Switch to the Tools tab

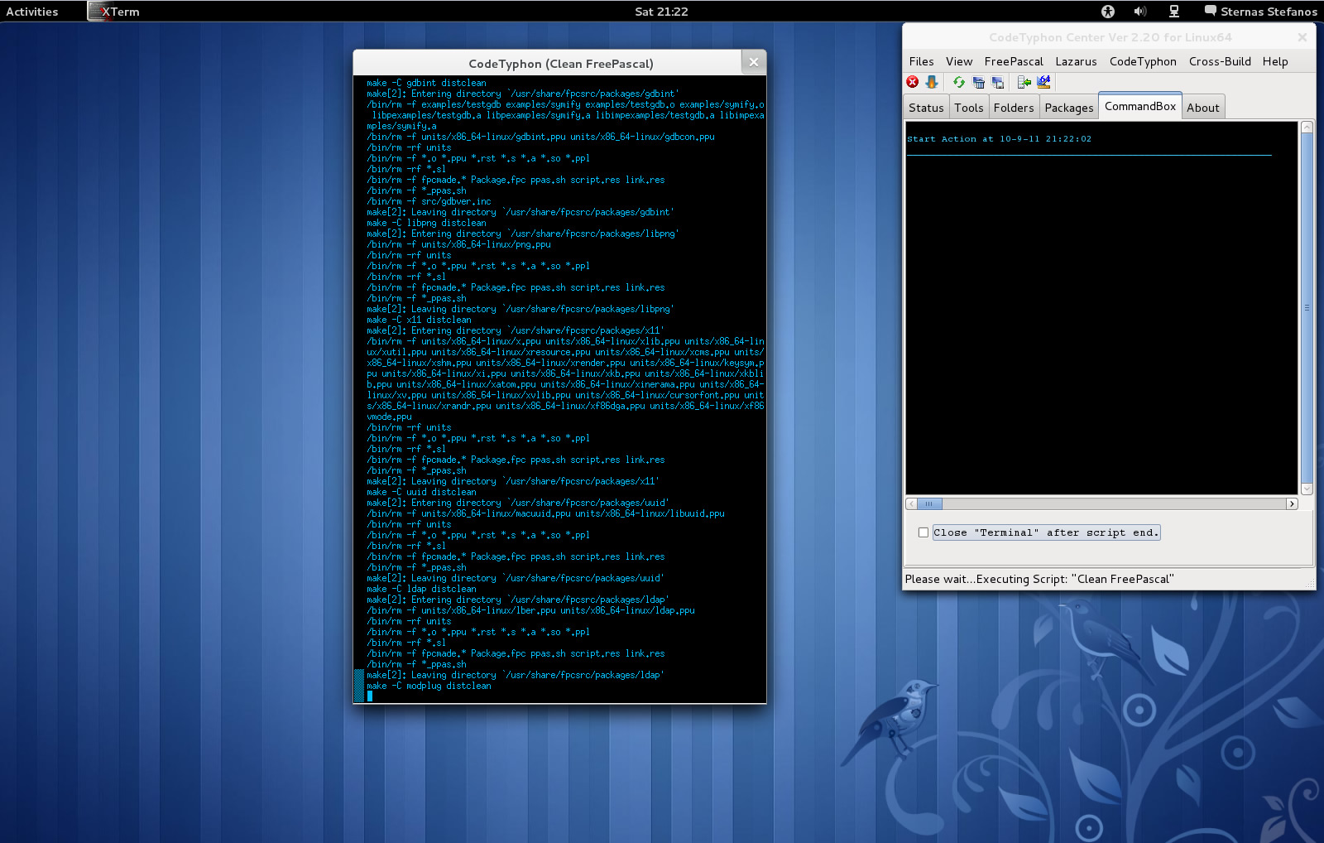pos(969,108)
